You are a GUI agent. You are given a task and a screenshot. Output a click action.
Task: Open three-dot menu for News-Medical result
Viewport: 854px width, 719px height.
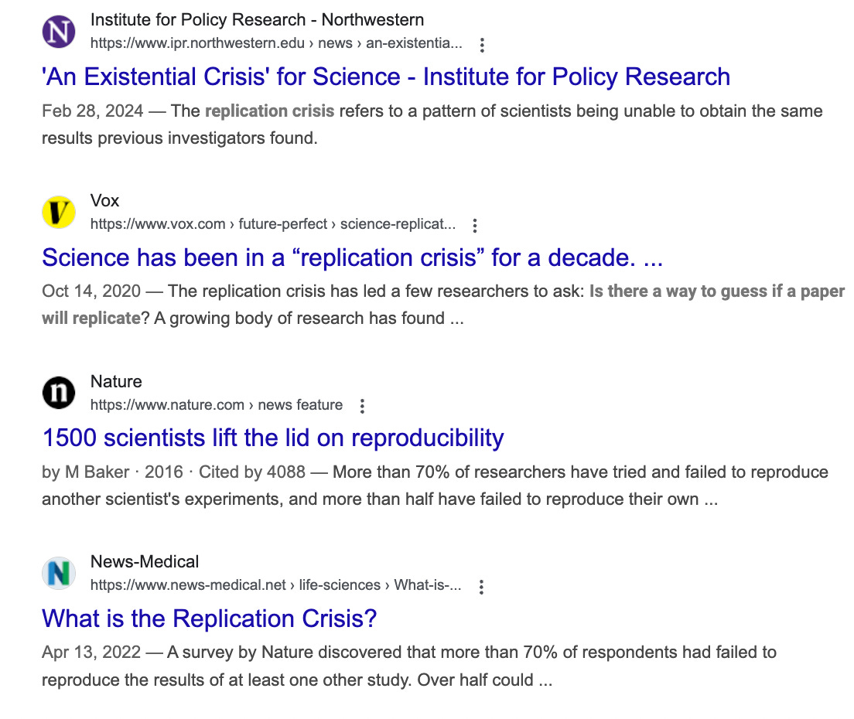pyautogui.click(x=481, y=587)
